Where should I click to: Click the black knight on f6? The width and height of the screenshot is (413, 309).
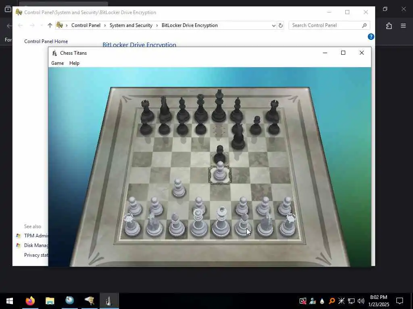pyautogui.click(x=238, y=137)
